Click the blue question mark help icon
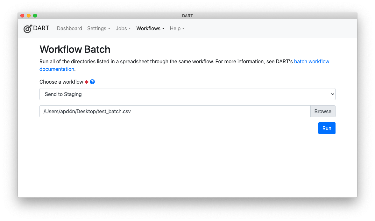Viewport: 375px width, 221px height. click(x=92, y=82)
